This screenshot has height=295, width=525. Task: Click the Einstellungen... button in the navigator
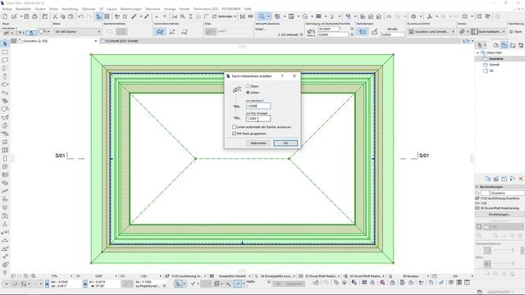(500, 215)
